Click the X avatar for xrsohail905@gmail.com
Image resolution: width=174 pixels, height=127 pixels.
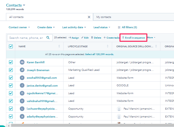point(22,78)
